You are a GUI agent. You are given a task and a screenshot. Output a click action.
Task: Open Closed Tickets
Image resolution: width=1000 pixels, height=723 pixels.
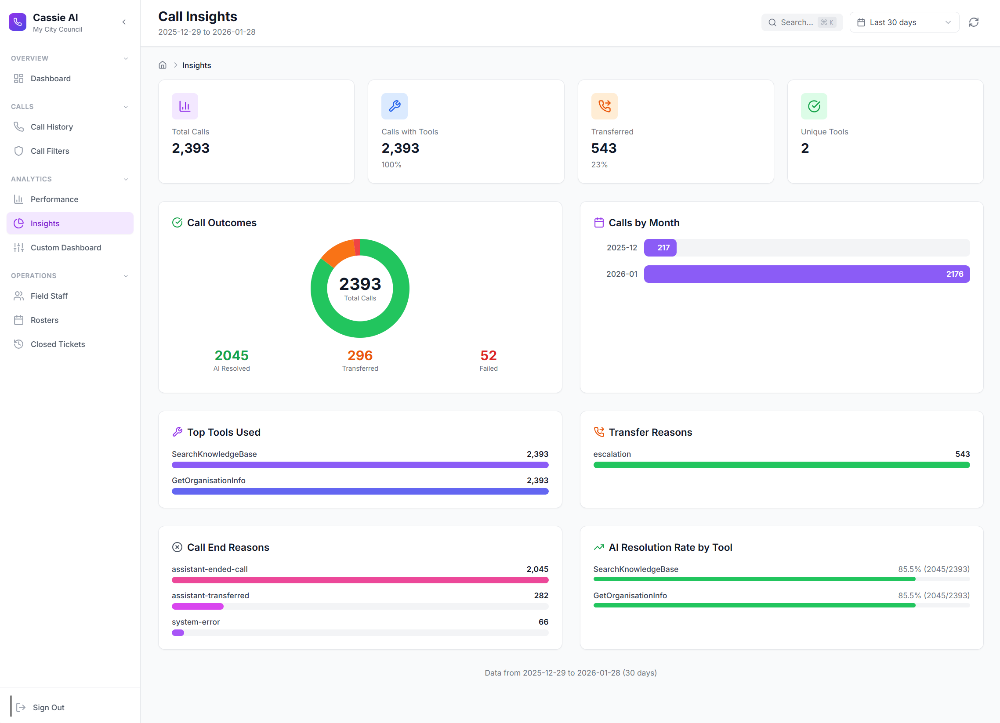pyautogui.click(x=70, y=344)
